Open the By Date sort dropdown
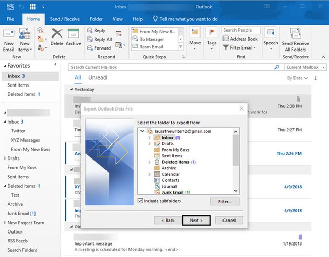329x257 pixels. point(297,78)
